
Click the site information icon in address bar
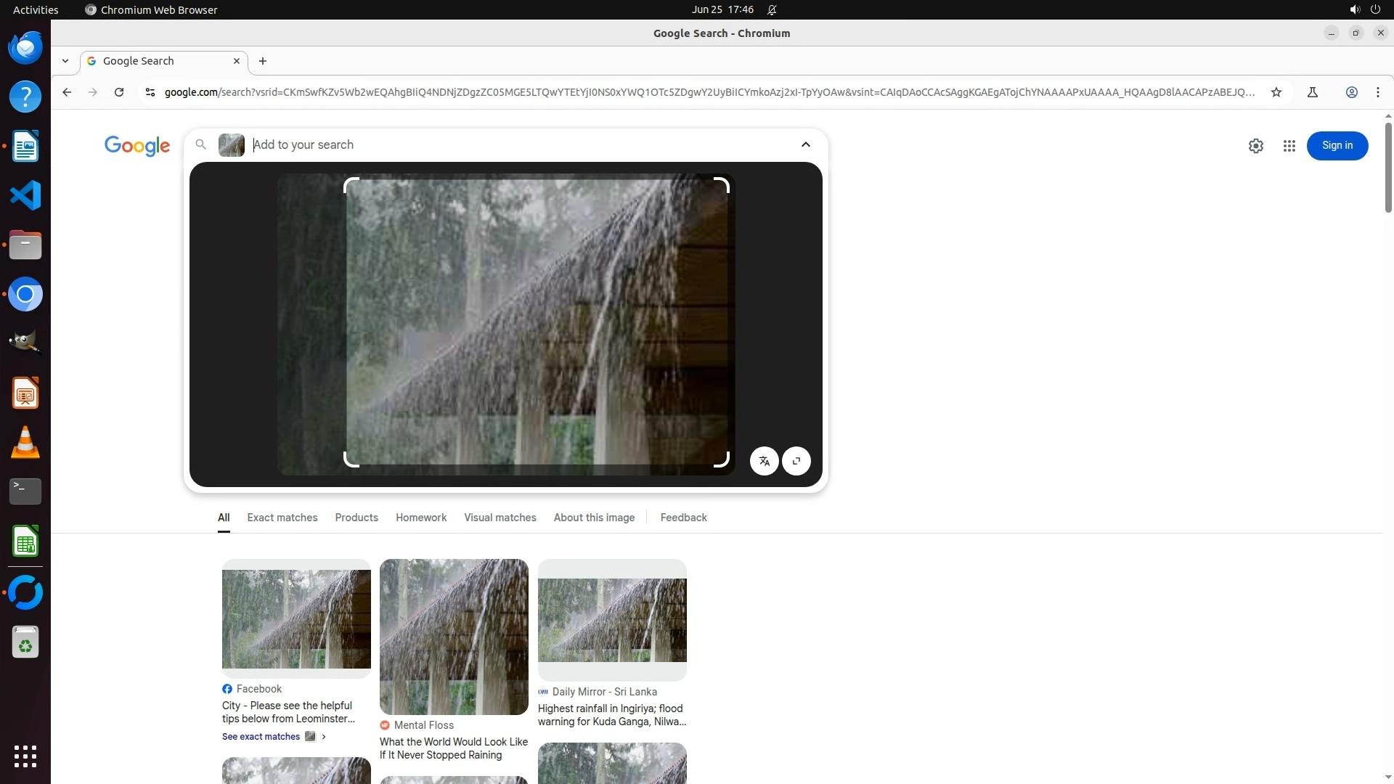click(150, 92)
